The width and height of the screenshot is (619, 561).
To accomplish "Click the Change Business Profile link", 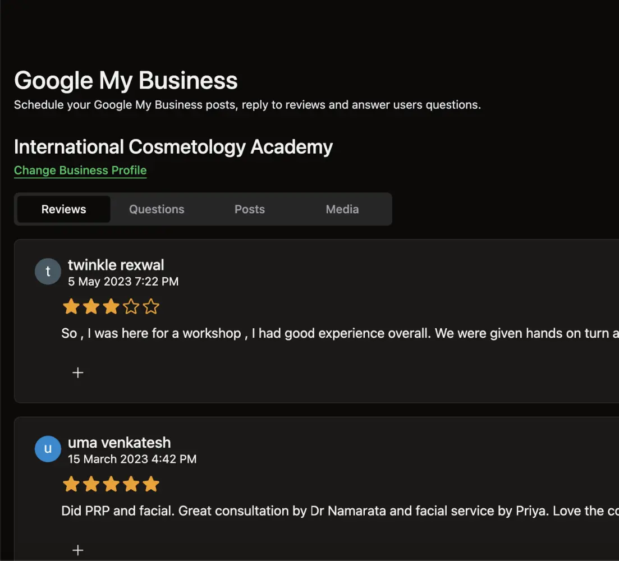I will tap(80, 171).
